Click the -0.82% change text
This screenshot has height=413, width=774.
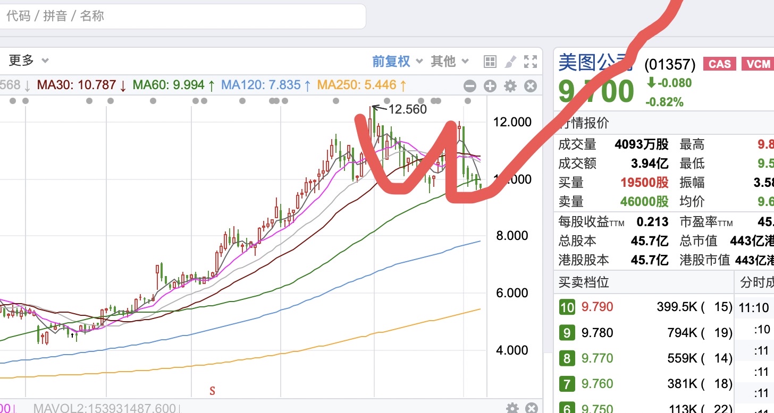pos(664,102)
